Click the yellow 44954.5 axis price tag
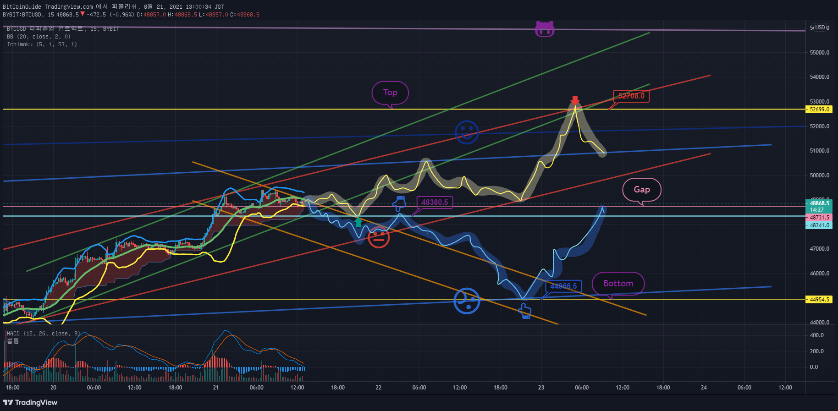 pos(819,300)
